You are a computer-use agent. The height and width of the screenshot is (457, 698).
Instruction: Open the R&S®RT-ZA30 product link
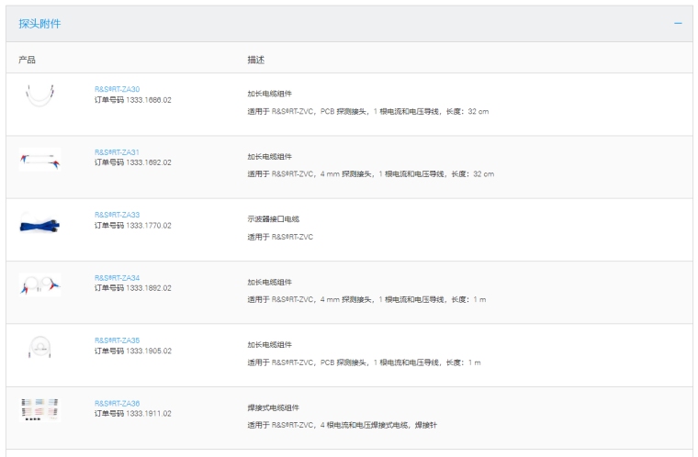point(117,89)
